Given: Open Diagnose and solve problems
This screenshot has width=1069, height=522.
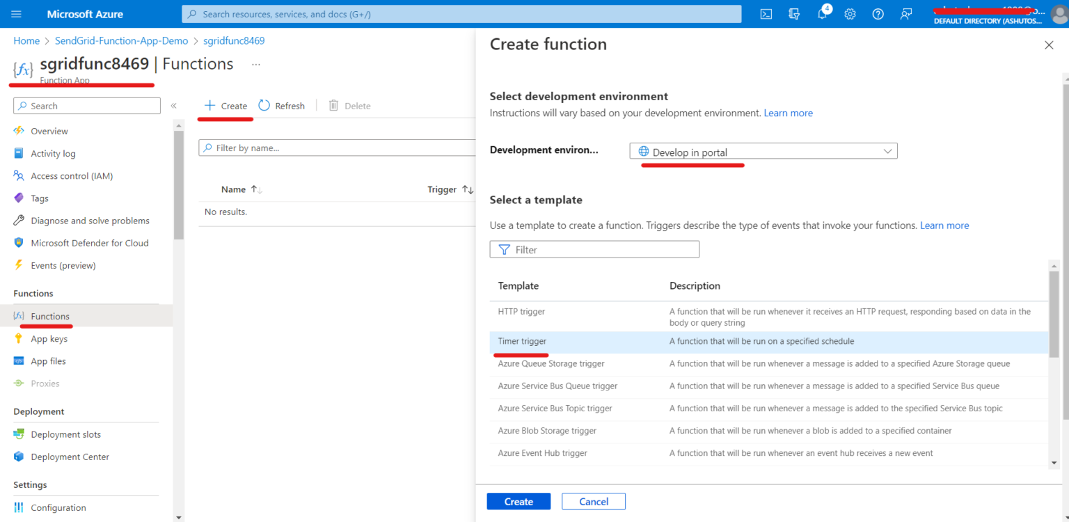Looking at the screenshot, I should click(90, 220).
